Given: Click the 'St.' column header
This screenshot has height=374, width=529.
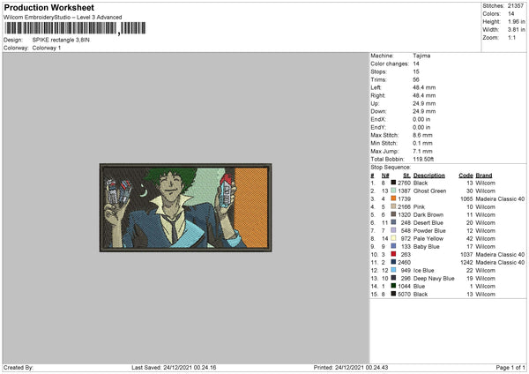Looking at the screenshot, I should (x=406, y=176).
